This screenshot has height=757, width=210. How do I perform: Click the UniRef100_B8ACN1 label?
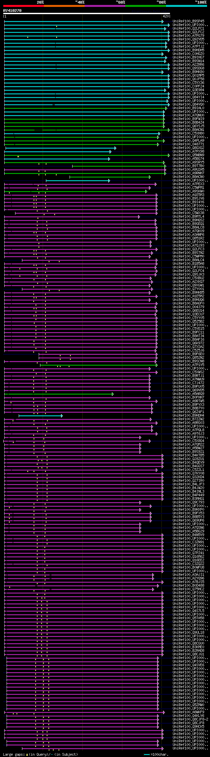click(189, 130)
